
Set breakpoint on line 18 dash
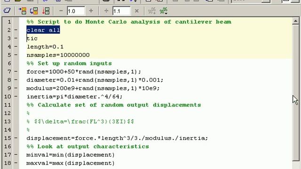tap(16, 163)
